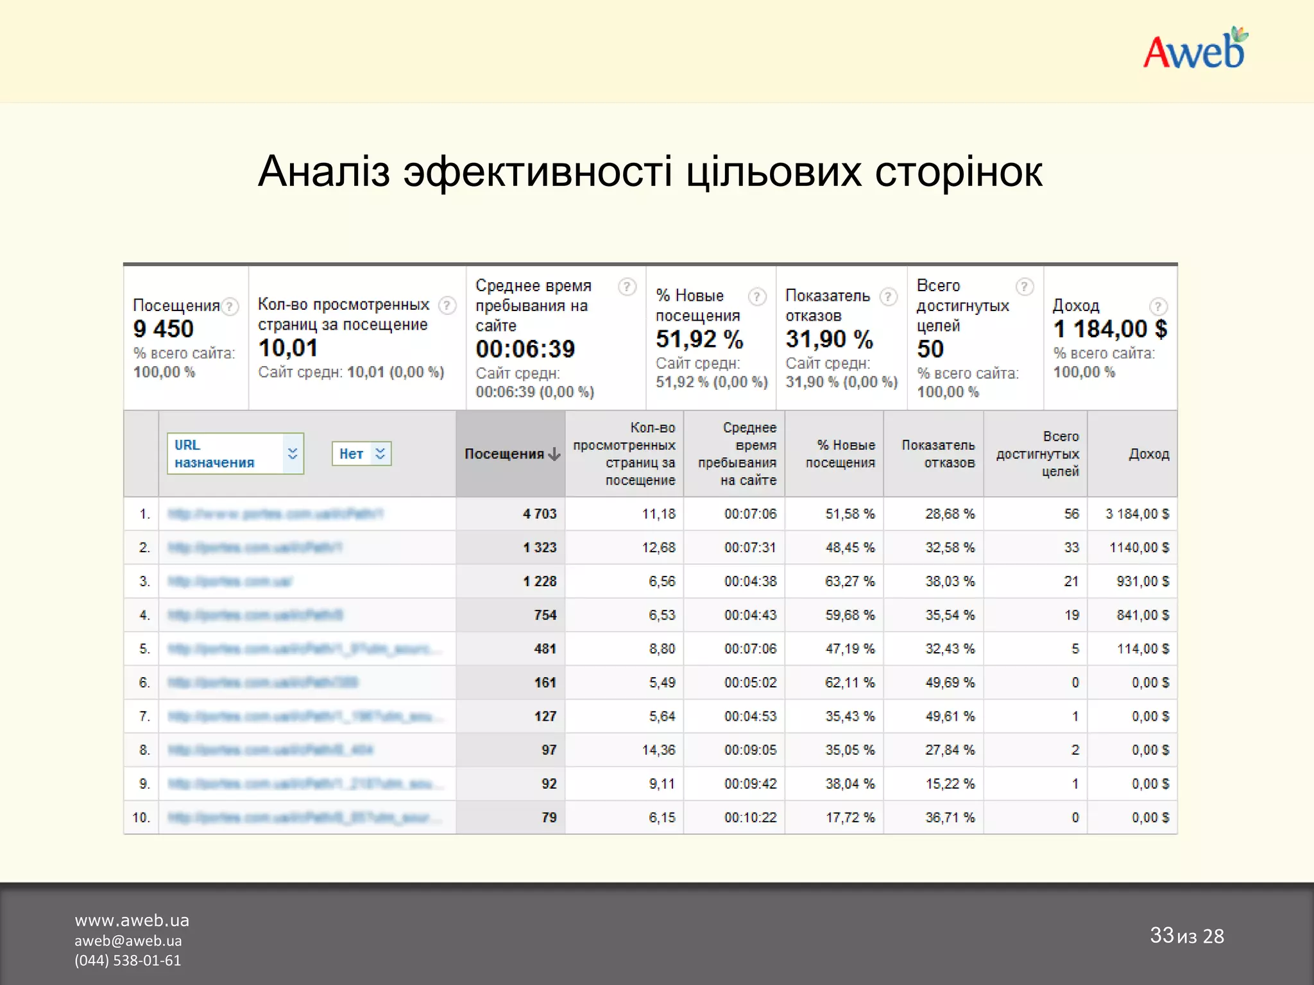Click the 4 703 visits value

click(540, 514)
